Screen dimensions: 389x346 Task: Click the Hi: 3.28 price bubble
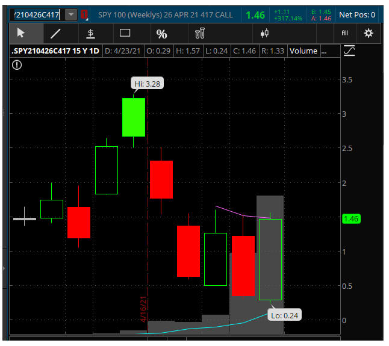(147, 84)
